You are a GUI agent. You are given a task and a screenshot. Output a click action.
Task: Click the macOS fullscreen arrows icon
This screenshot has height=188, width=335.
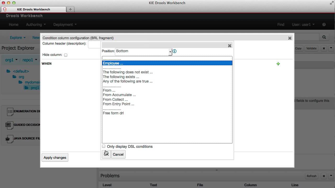pos(332,3)
